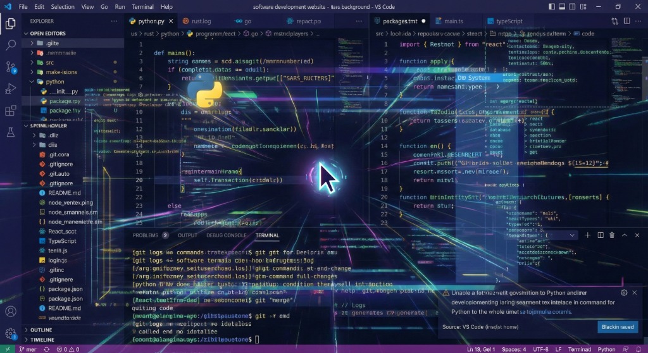Open more actions for right editor group
The image size is (648, 353).
pyautogui.click(x=639, y=21)
